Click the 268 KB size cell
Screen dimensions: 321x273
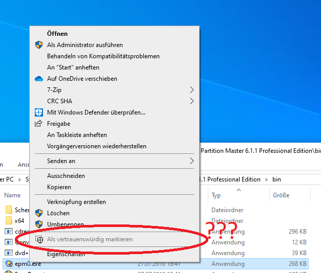click(297, 264)
